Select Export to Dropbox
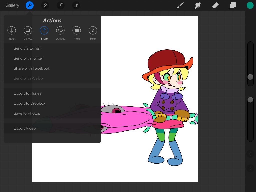 coord(29,103)
